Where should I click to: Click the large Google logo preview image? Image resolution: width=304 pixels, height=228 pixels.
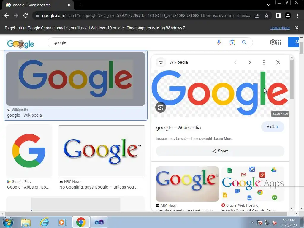[220, 93]
